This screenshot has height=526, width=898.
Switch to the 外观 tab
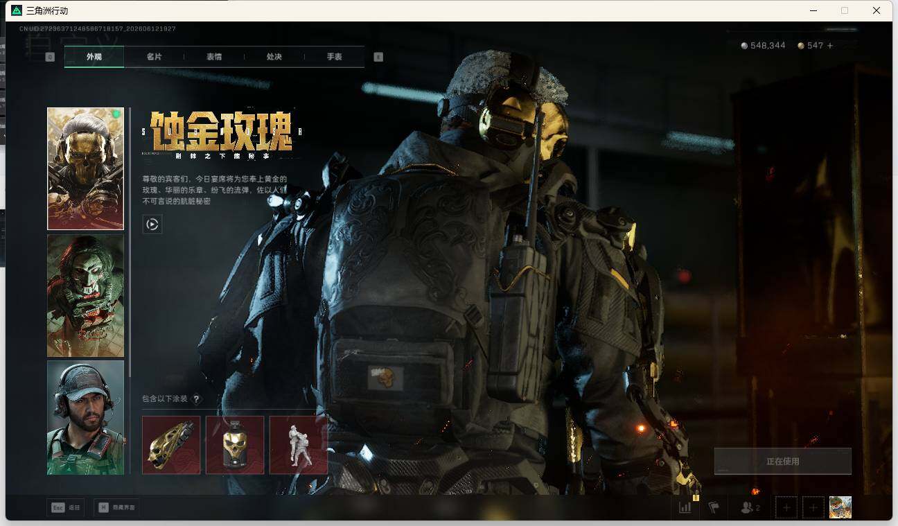coord(94,57)
